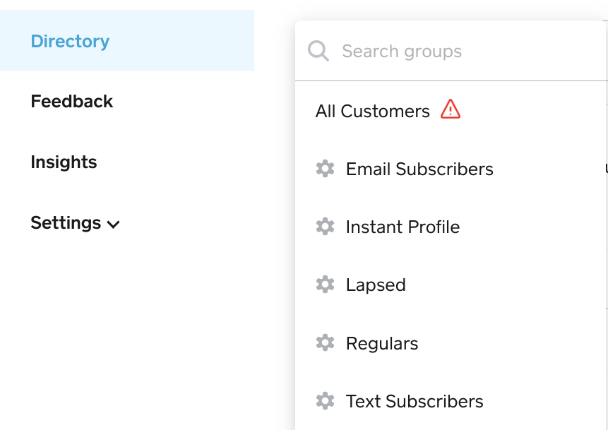Click the search magnifier icon
The width and height of the screenshot is (608, 430).
click(318, 51)
